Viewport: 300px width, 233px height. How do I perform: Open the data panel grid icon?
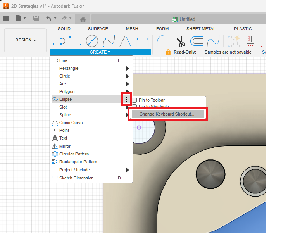pyautogui.click(x=6, y=18)
